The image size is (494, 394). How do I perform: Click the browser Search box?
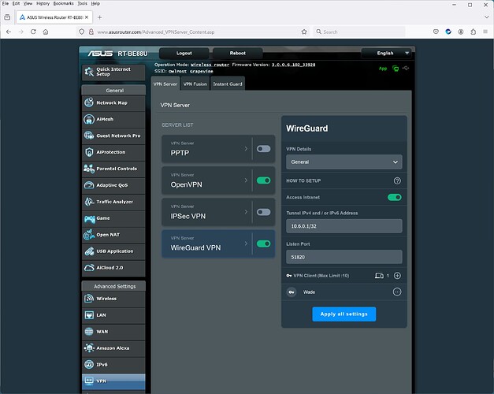pyautogui.click(x=359, y=32)
